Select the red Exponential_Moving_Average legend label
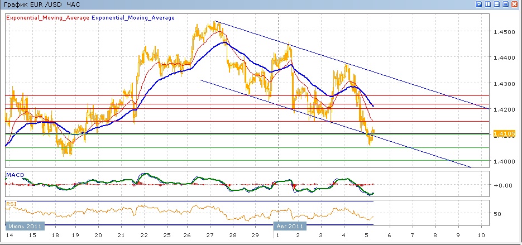The image size is (522, 245). pos(47,18)
